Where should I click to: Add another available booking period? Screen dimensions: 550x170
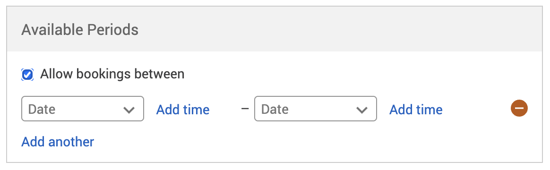pyautogui.click(x=58, y=142)
